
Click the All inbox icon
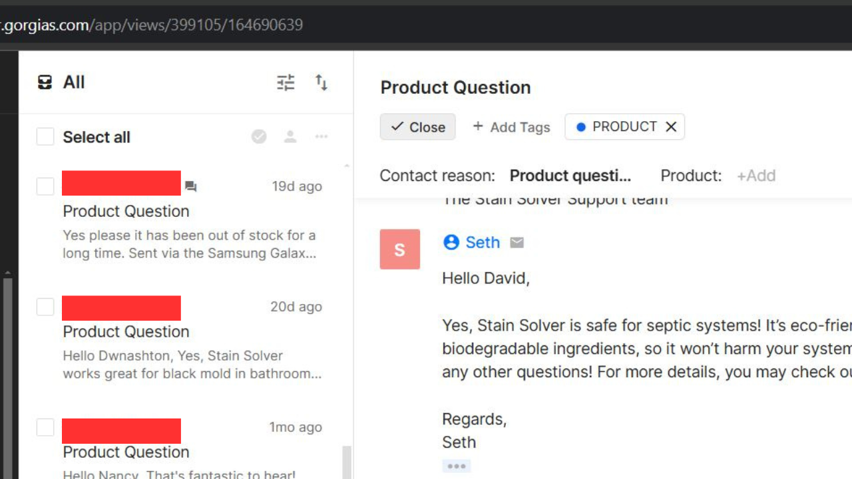tap(45, 82)
